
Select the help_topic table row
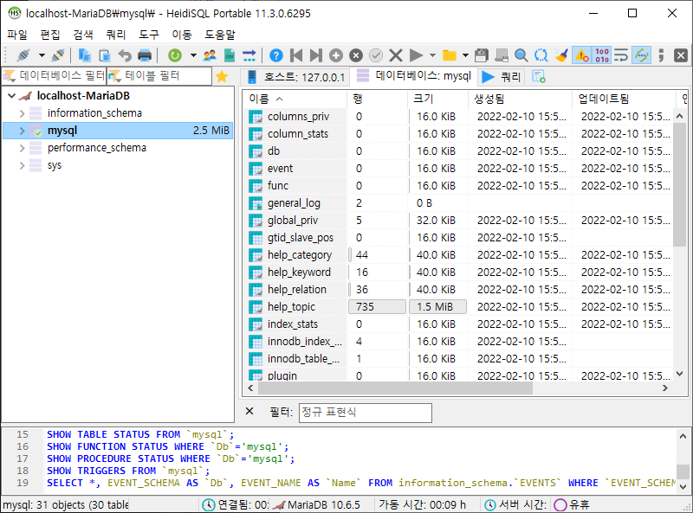click(x=457, y=307)
